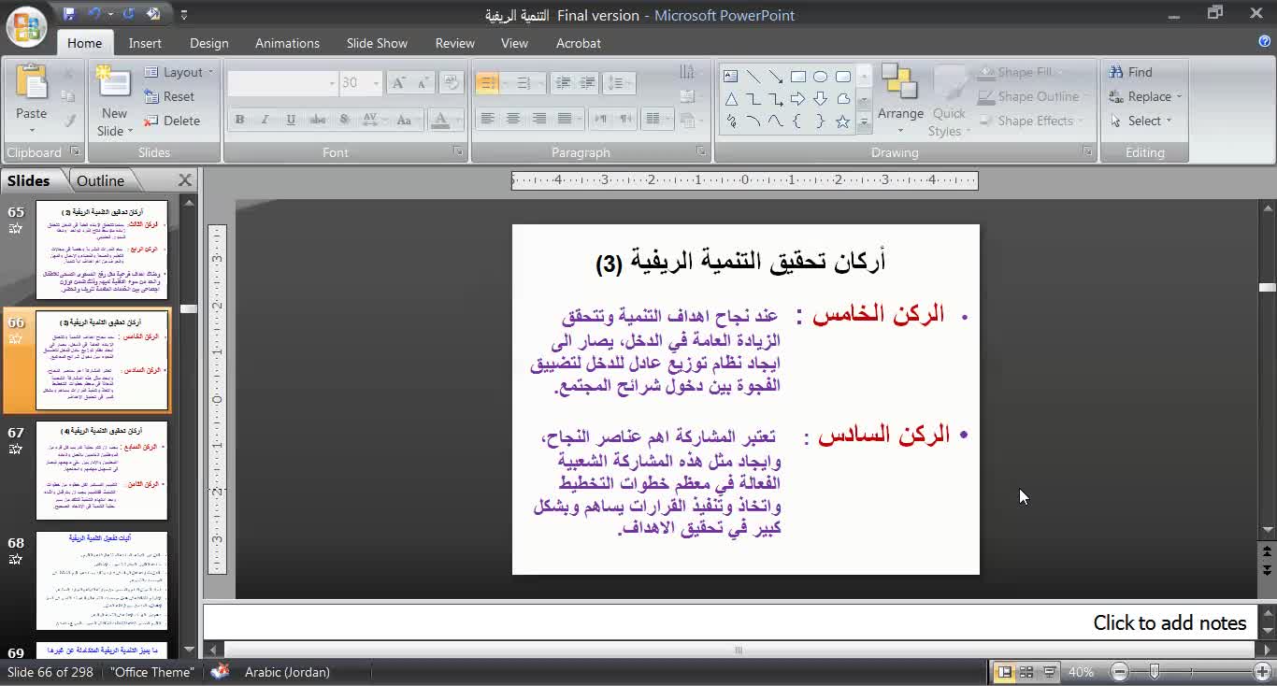Toggle strikethrough formatting
This screenshot has width=1277, height=686.
click(318, 120)
